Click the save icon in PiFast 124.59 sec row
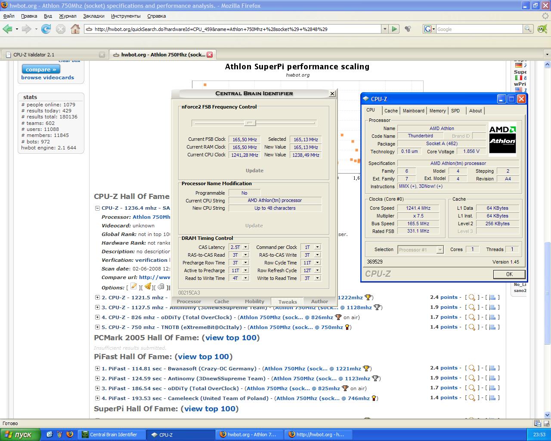Viewport: 551px width, 441px height. coord(492,378)
